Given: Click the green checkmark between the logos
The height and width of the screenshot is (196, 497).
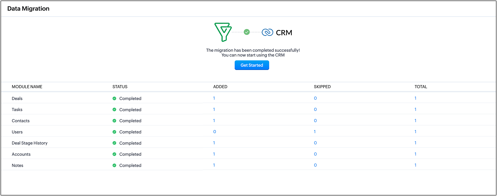Looking at the screenshot, I should click(247, 32).
